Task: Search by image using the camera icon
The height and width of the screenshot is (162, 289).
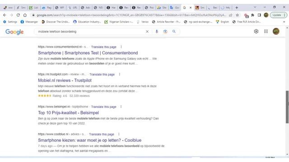Action: coord(165,31)
